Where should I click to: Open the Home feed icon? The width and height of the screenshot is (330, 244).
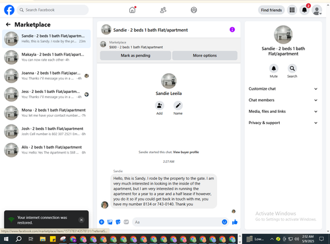pyautogui.click(x=132, y=10)
